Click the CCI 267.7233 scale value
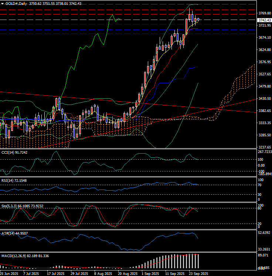The image size is (272, 276). point(265,152)
